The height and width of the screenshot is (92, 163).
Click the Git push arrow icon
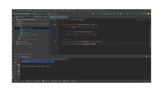point(136,14)
